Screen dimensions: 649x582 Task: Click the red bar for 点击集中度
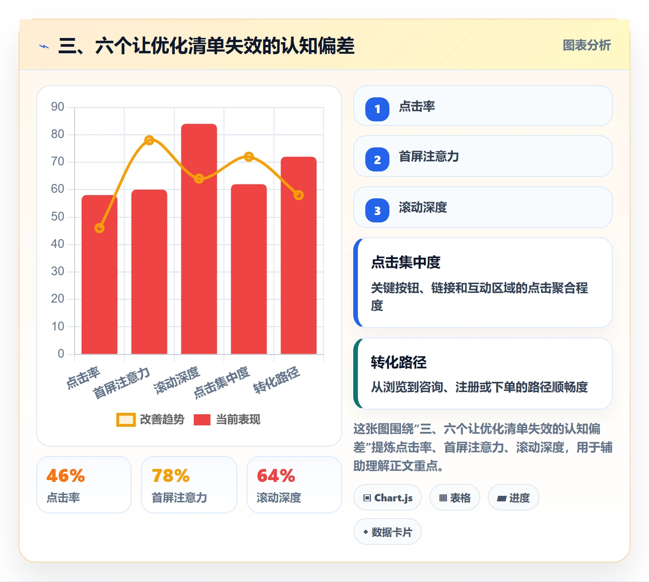[x=249, y=269]
